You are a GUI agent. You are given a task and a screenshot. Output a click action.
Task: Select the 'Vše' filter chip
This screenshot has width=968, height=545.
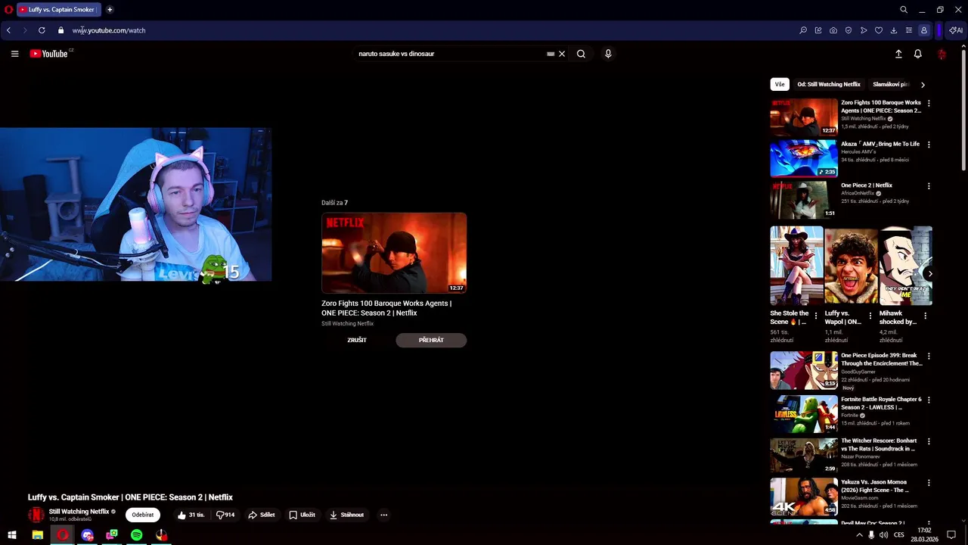(x=780, y=85)
